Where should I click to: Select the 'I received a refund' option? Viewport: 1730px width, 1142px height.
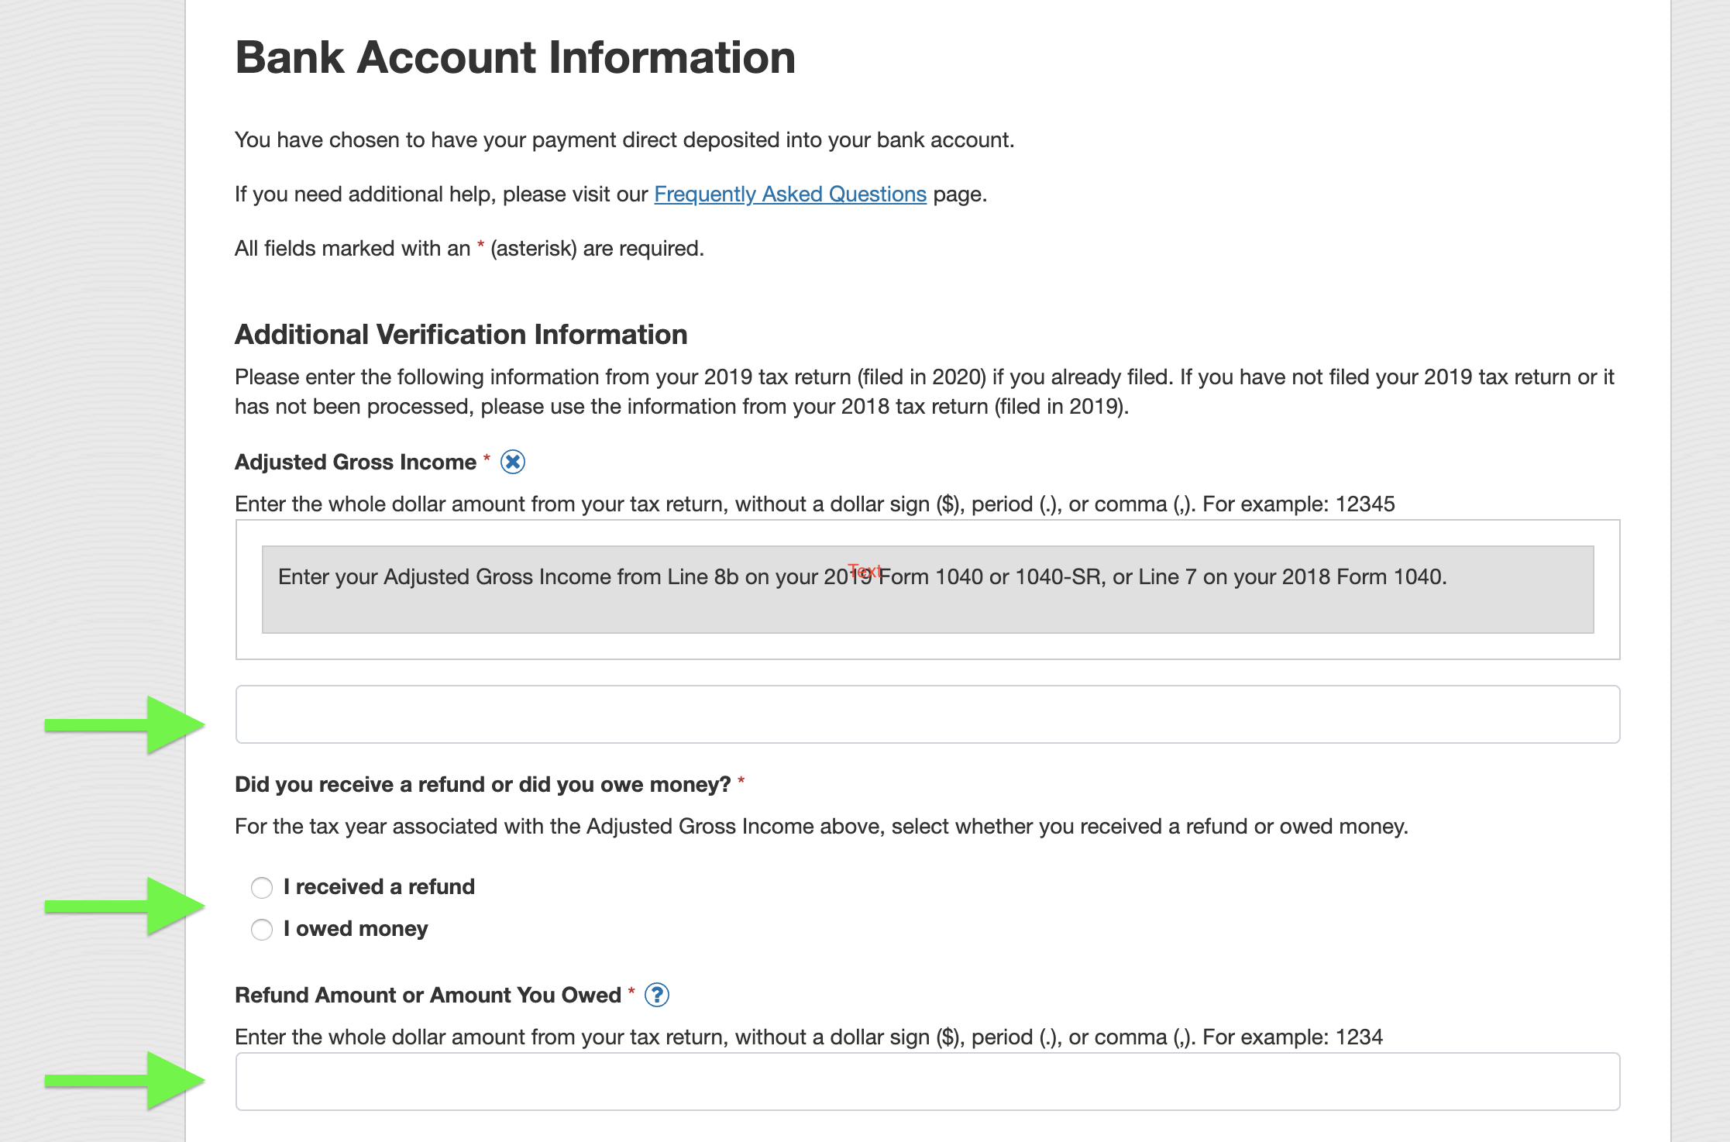coord(262,888)
